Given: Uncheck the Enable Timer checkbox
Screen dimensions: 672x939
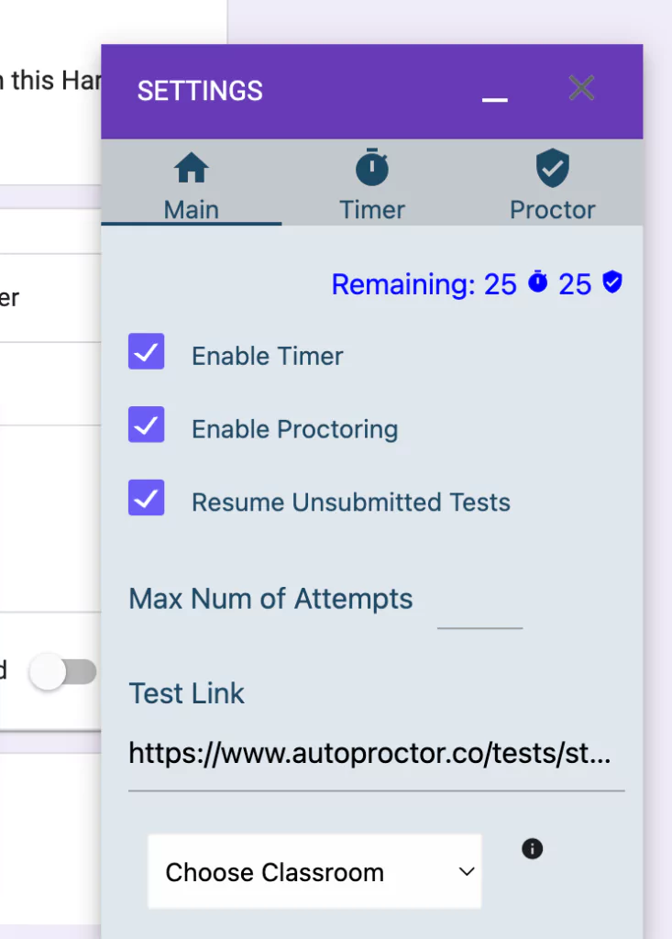Looking at the screenshot, I should click(x=147, y=352).
